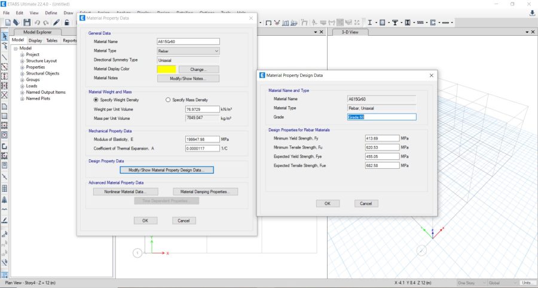The height and width of the screenshot is (288, 538).
Task: Click the open file tag icon
Action: (x=17, y=23)
